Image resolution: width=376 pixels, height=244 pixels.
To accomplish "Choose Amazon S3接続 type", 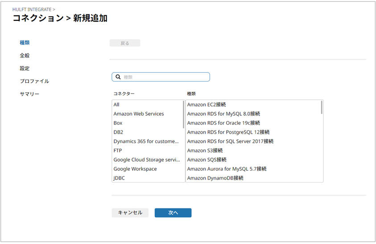I will (205, 150).
